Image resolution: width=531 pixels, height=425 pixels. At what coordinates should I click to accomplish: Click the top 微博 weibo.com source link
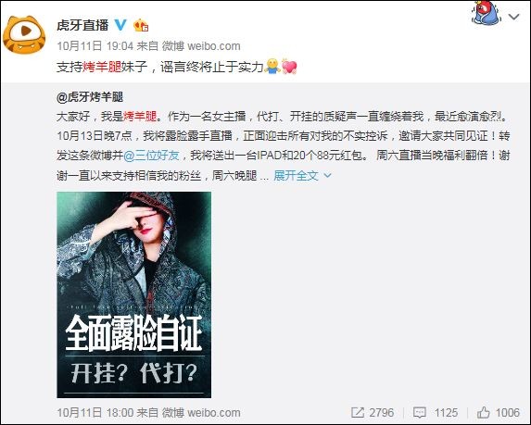pos(201,46)
